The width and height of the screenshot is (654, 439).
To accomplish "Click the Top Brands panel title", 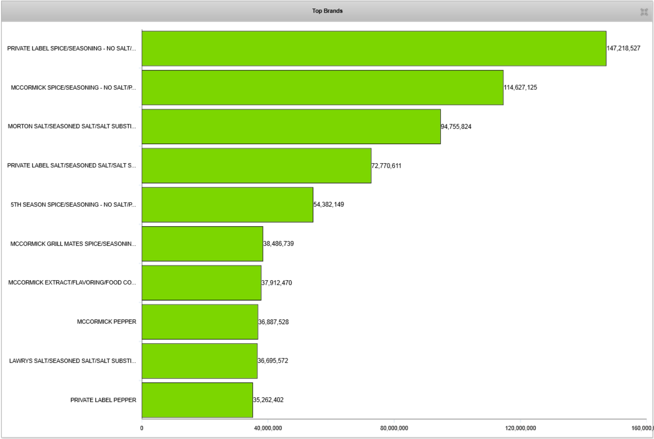I will (327, 11).
